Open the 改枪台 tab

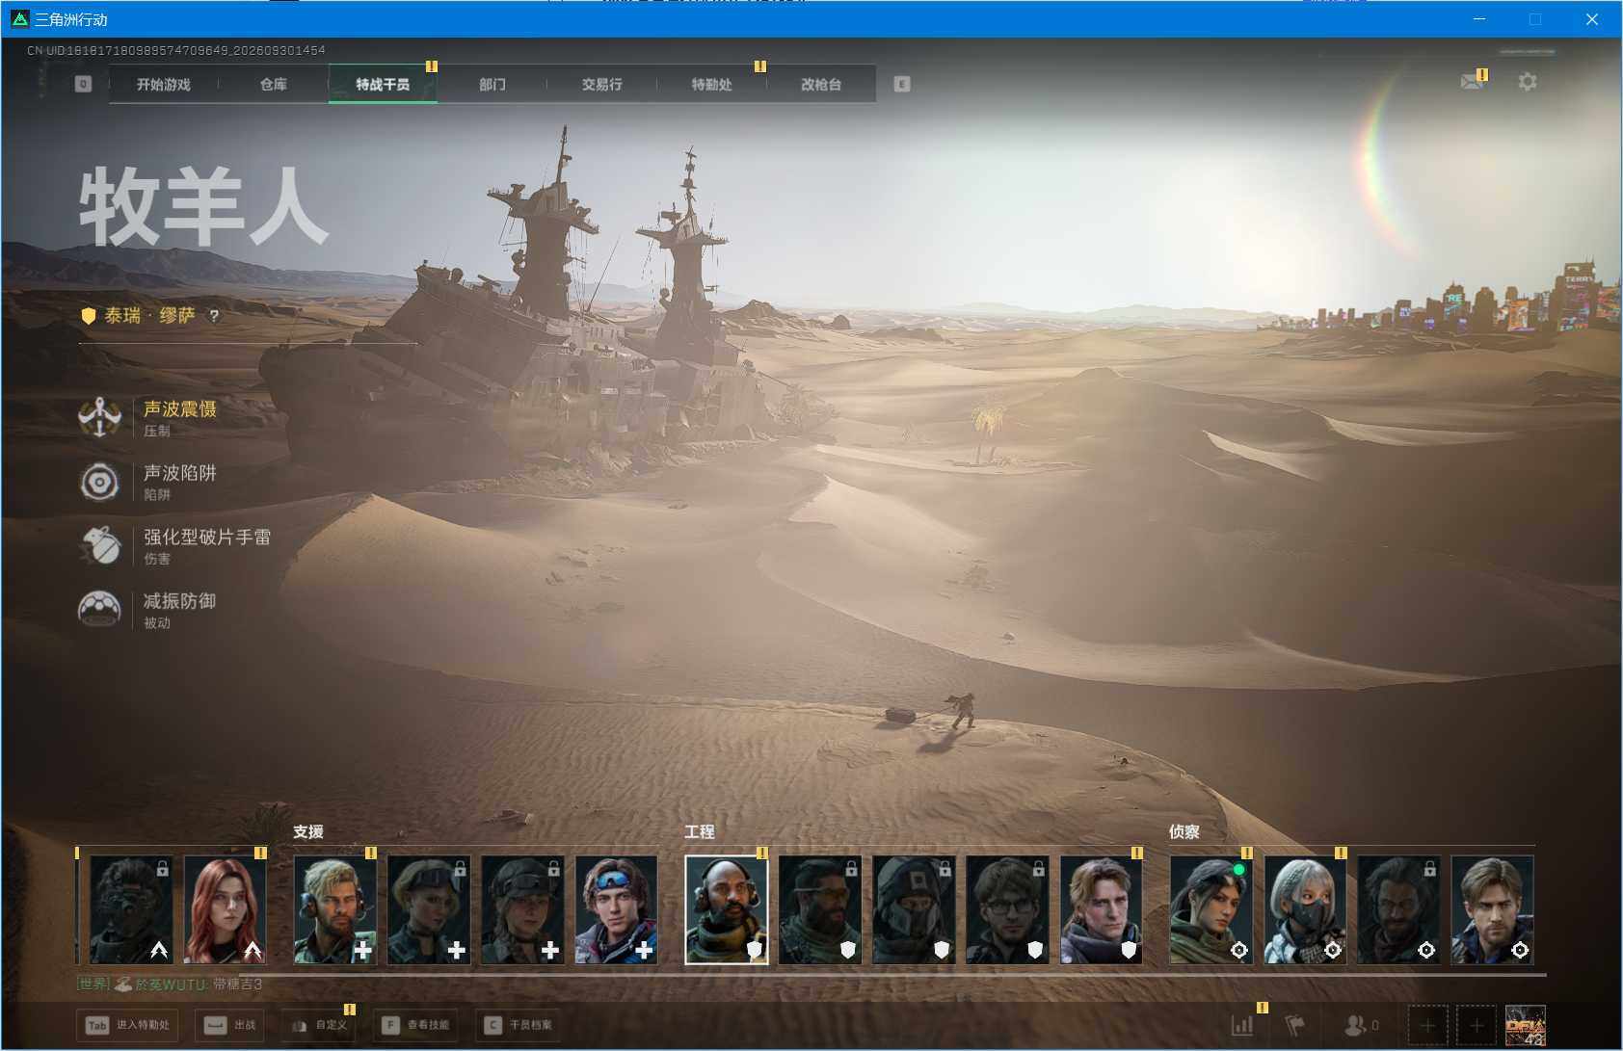tap(821, 85)
